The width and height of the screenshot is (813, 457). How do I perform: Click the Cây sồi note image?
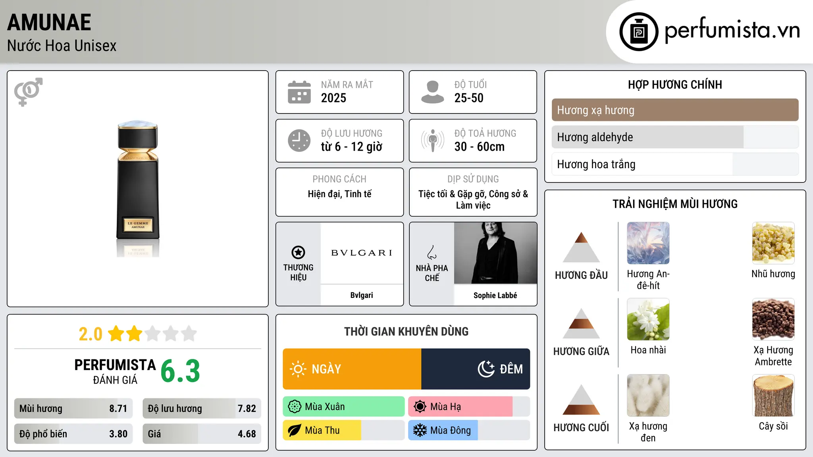[773, 396]
